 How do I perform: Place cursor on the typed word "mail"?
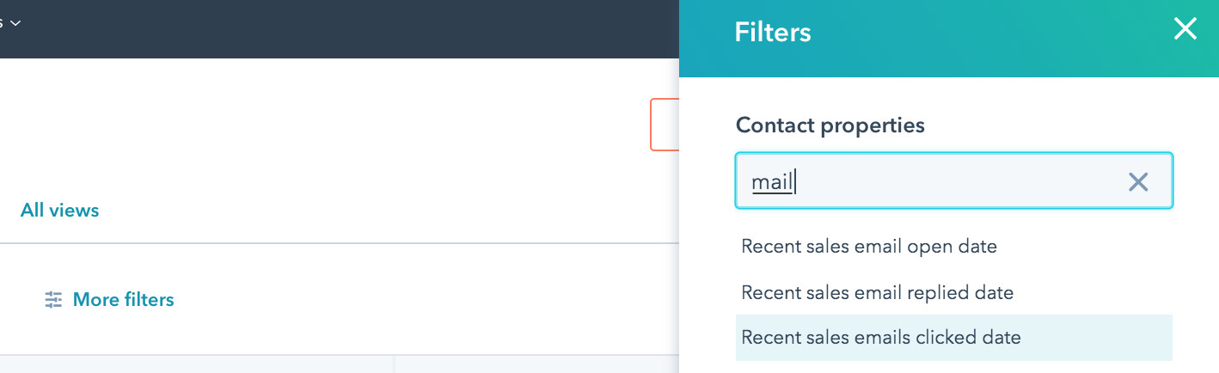click(x=771, y=182)
